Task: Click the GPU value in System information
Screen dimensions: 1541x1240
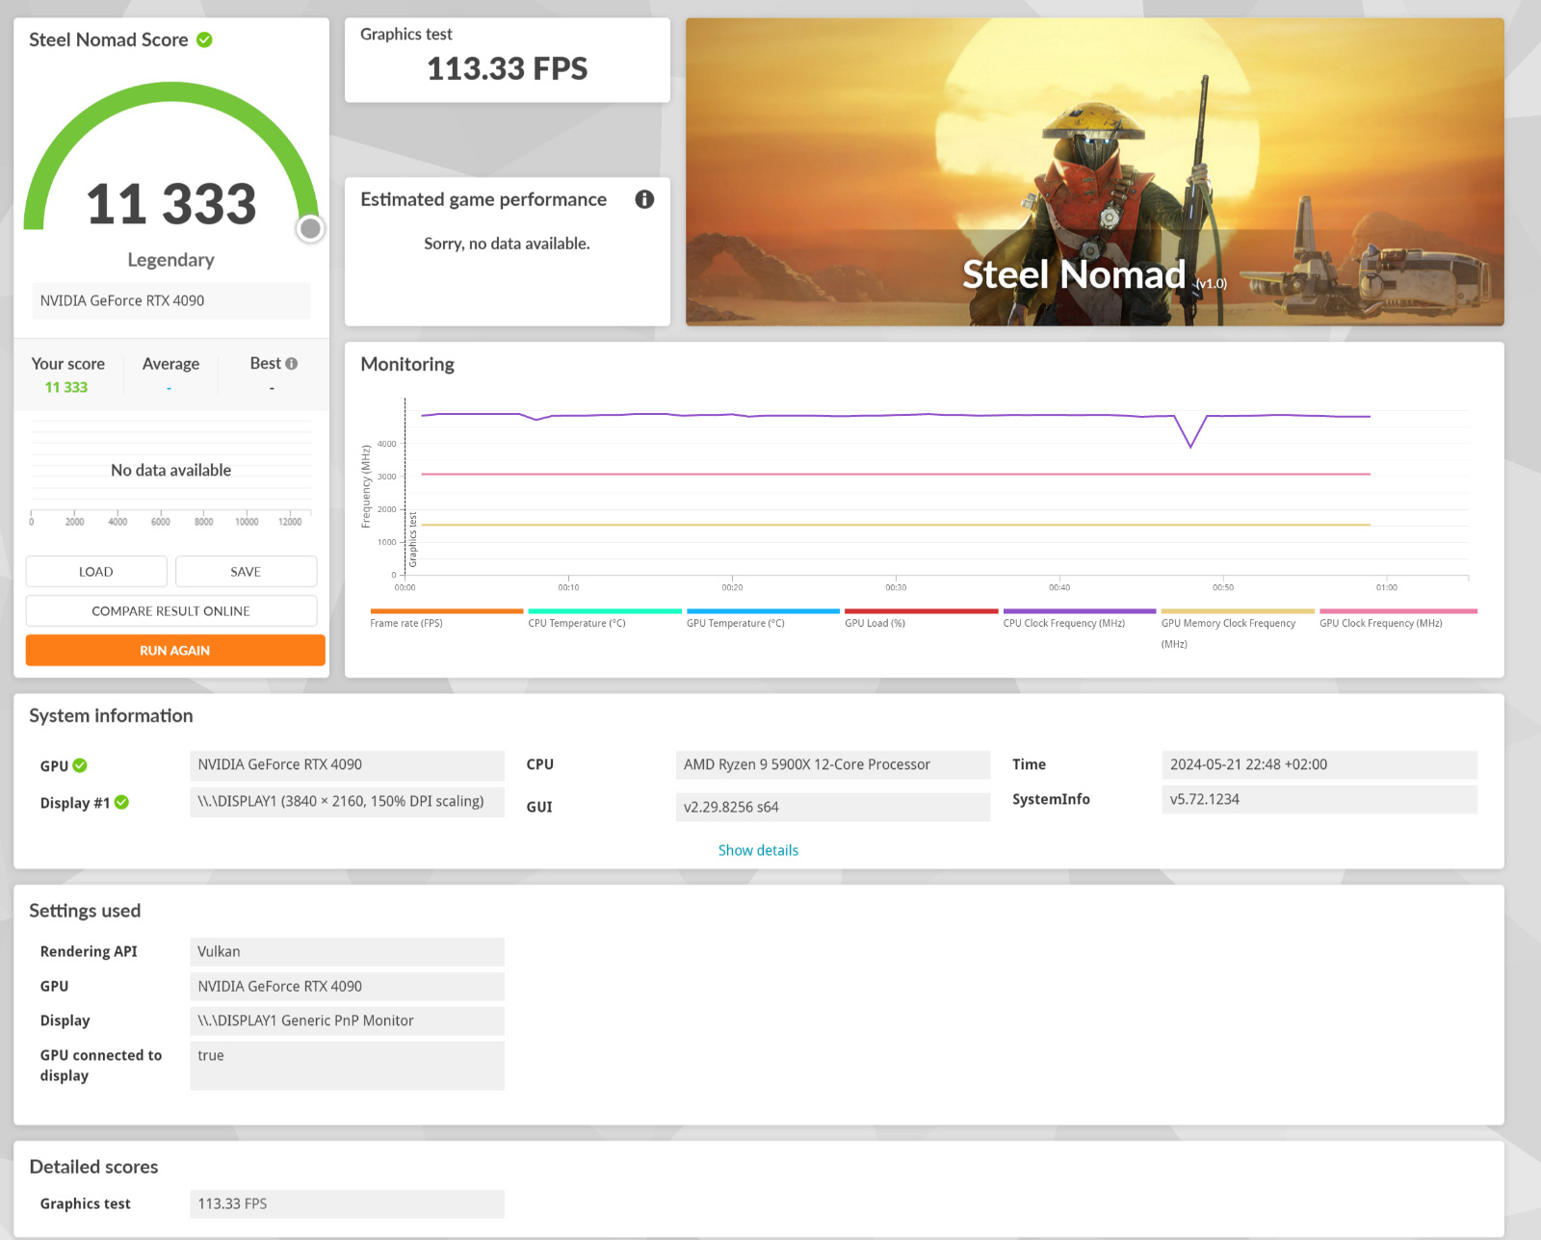Action: click(347, 765)
